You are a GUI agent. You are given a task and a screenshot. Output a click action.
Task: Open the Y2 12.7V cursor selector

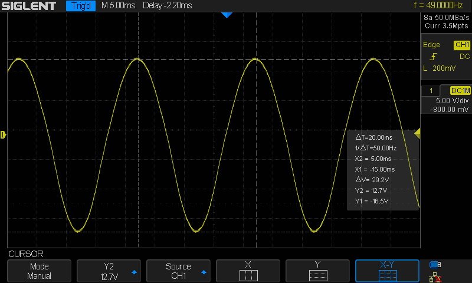point(109,271)
